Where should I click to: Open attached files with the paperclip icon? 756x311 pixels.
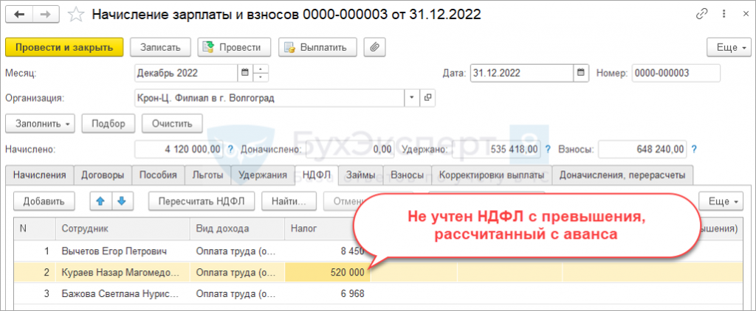(x=374, y=47)
